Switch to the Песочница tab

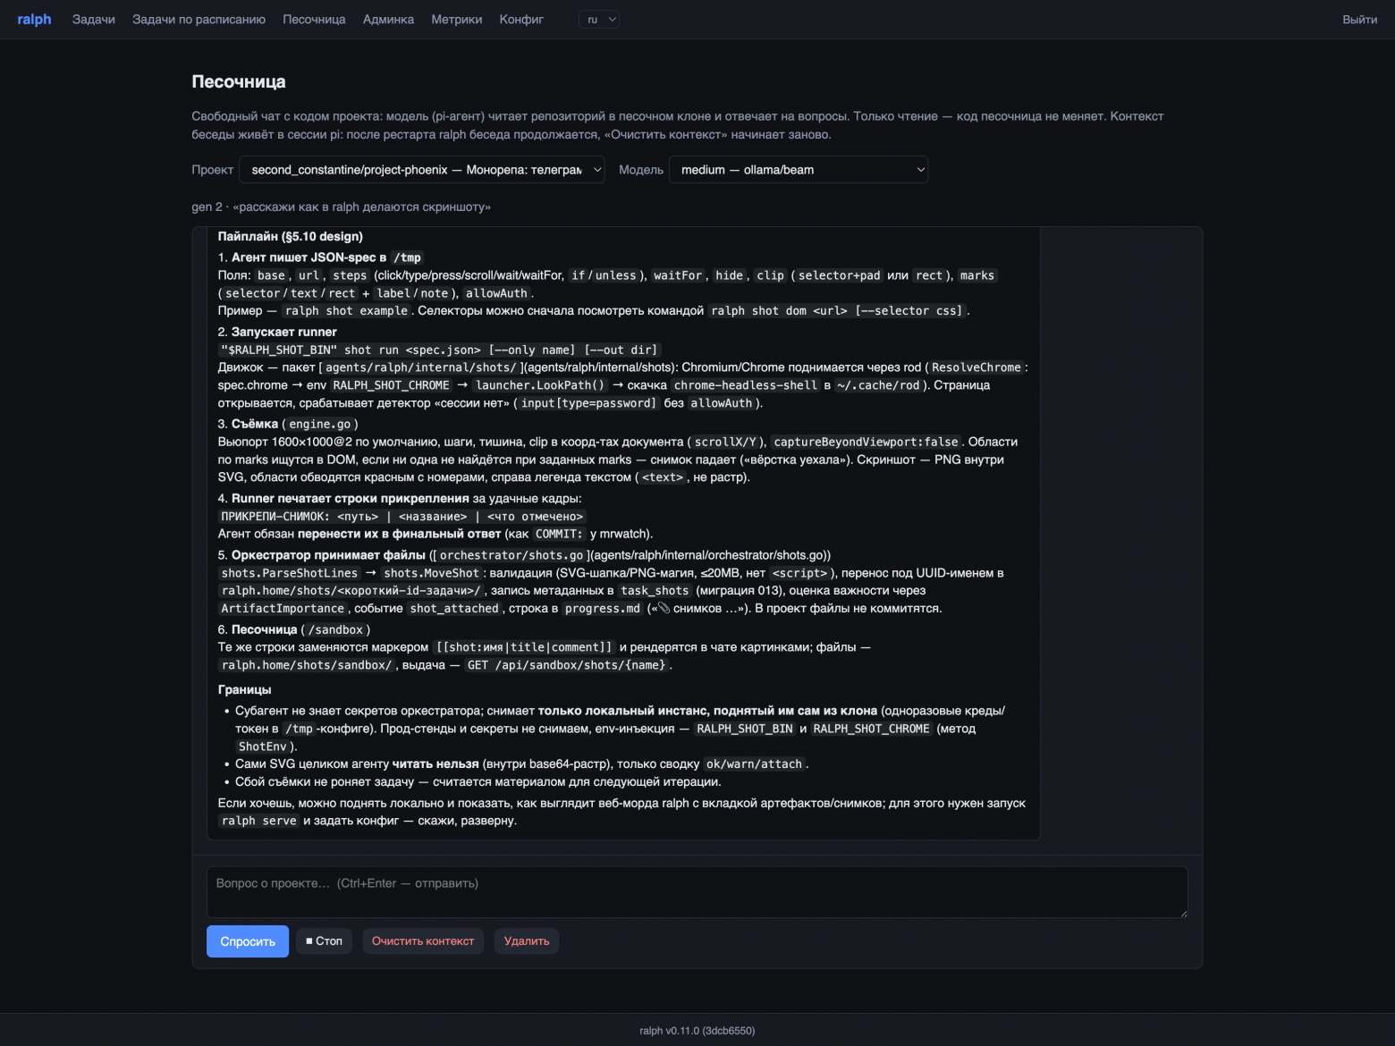[314, 20]
